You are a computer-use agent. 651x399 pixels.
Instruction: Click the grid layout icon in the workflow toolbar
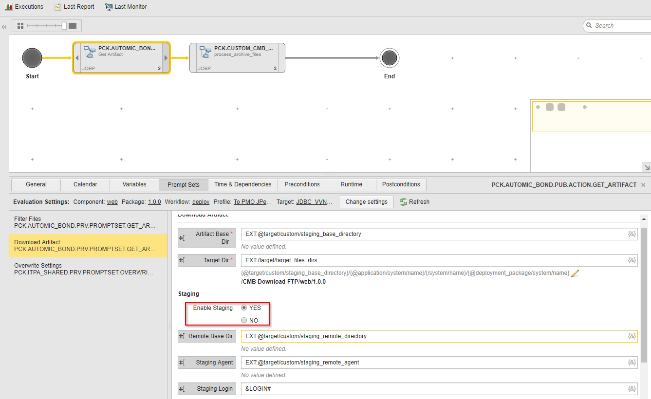coord(20,25)
